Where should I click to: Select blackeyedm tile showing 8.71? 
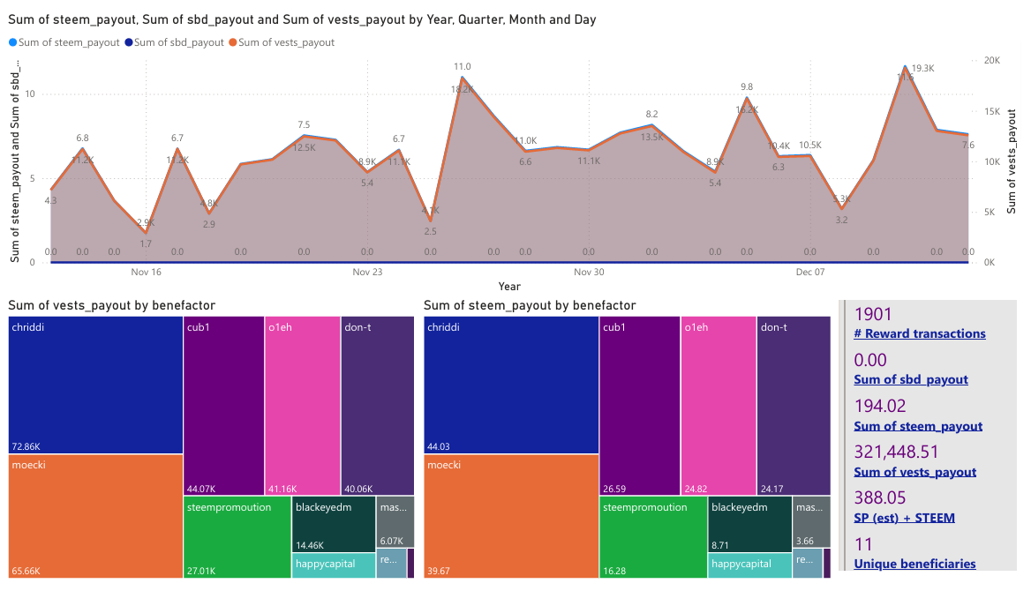pyautogui.click(x=749, y=524)
